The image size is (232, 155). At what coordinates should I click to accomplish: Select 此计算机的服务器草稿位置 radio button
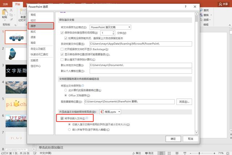66,90
